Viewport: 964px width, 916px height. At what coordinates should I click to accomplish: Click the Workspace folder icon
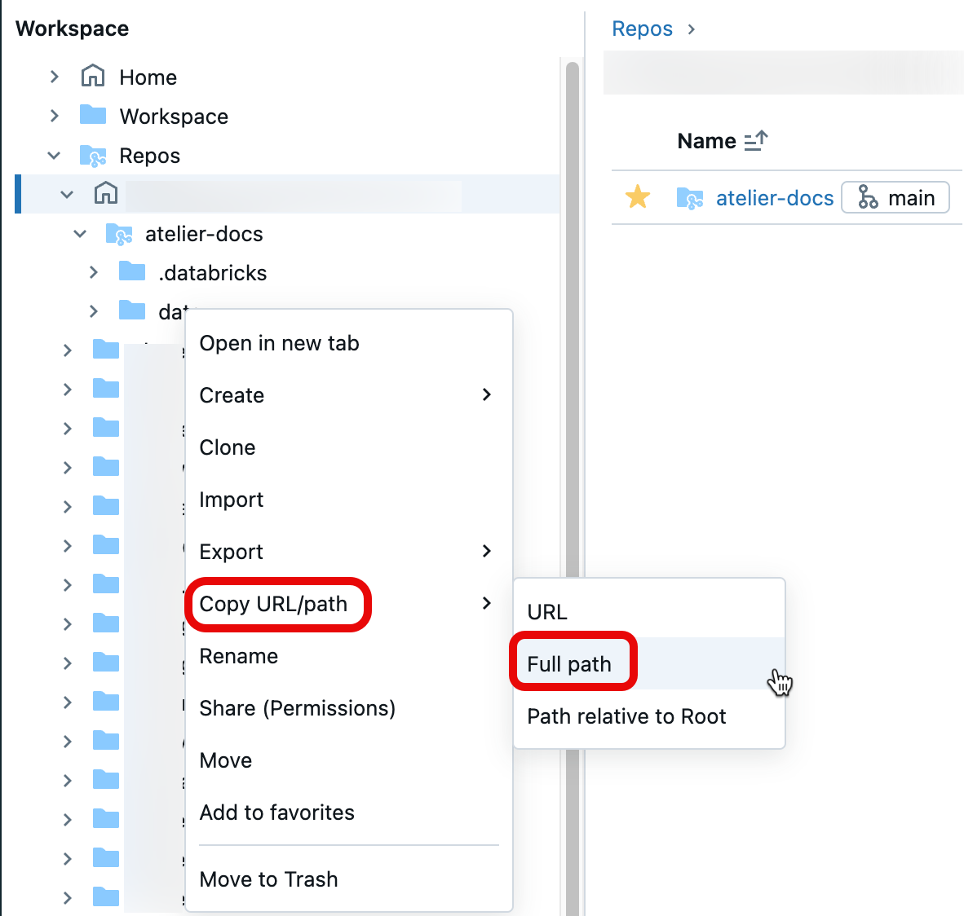93,115
